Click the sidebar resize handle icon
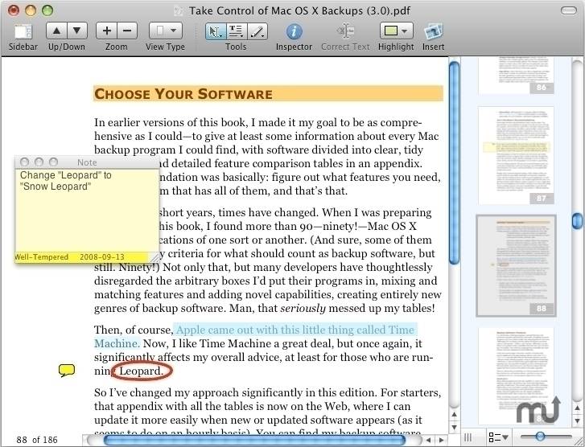Screen dimensions: 585x447 468,437
